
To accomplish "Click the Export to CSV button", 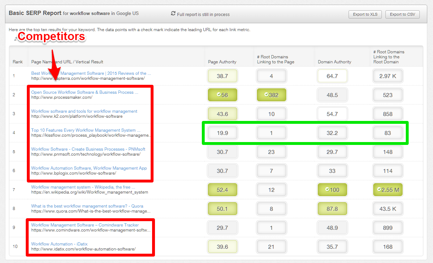I will point(403,15).
